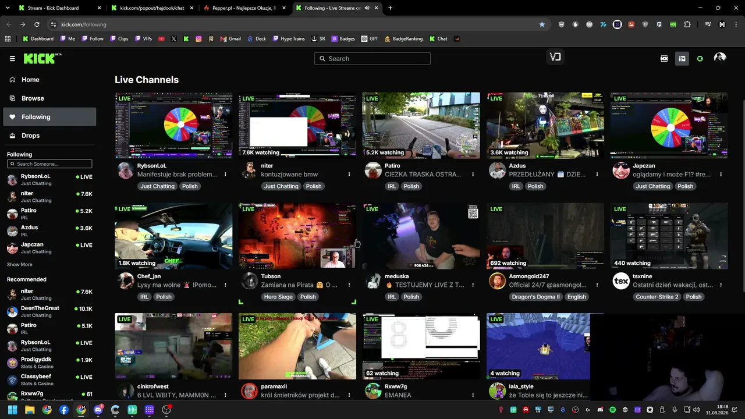Open Facebook from the taskbar
745x419 pixels.
(64, 410)
